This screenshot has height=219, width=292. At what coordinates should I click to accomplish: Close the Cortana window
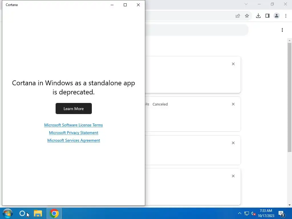(x=138, y=5)
